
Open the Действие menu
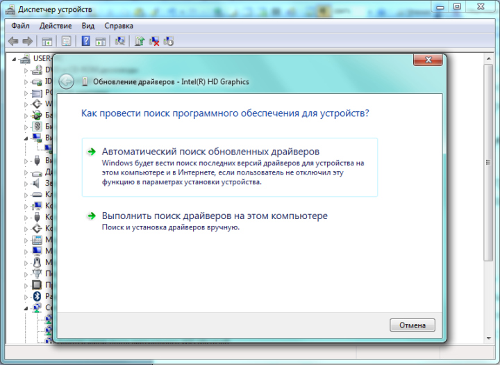click(x=56, y=26)
